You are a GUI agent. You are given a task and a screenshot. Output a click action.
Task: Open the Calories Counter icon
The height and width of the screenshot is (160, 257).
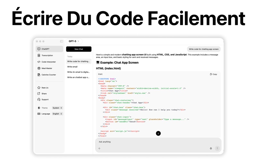(x=39, y=75)
